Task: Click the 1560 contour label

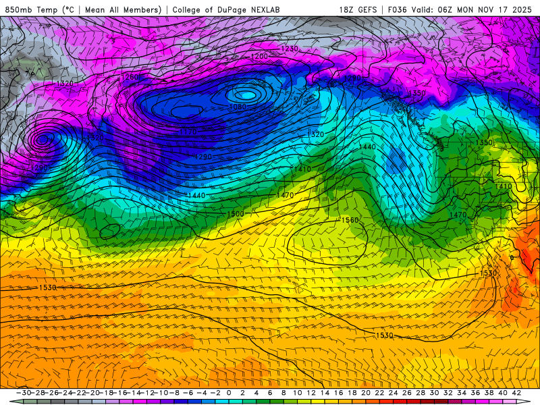Action: (350, 220)
